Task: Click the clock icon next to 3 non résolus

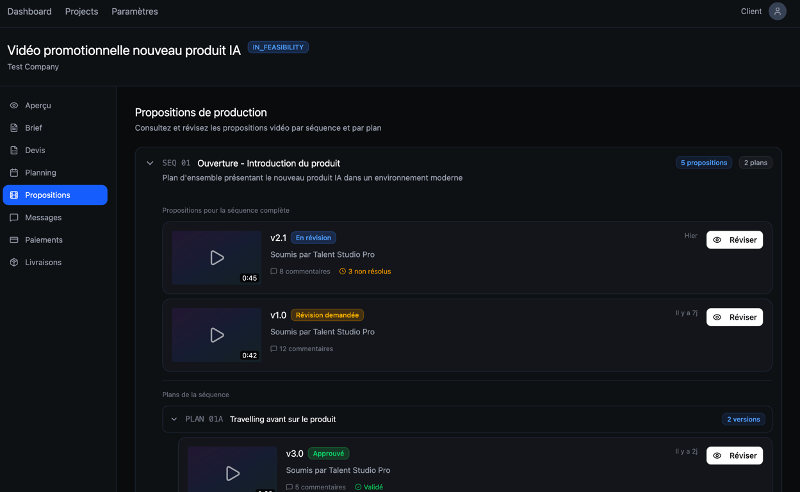Action: (343, 272)
